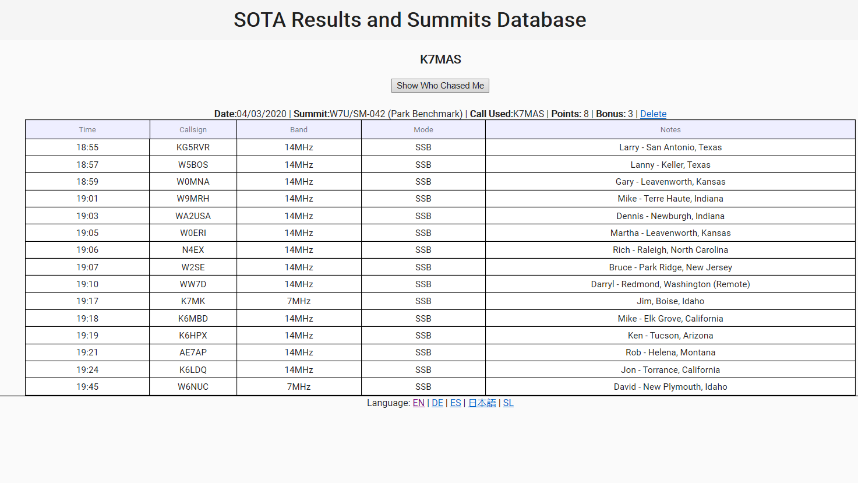Select the W6NUC callsign cell
Image resolution: width=858 pixels, height=483 pixels.
tap(193, 387)
